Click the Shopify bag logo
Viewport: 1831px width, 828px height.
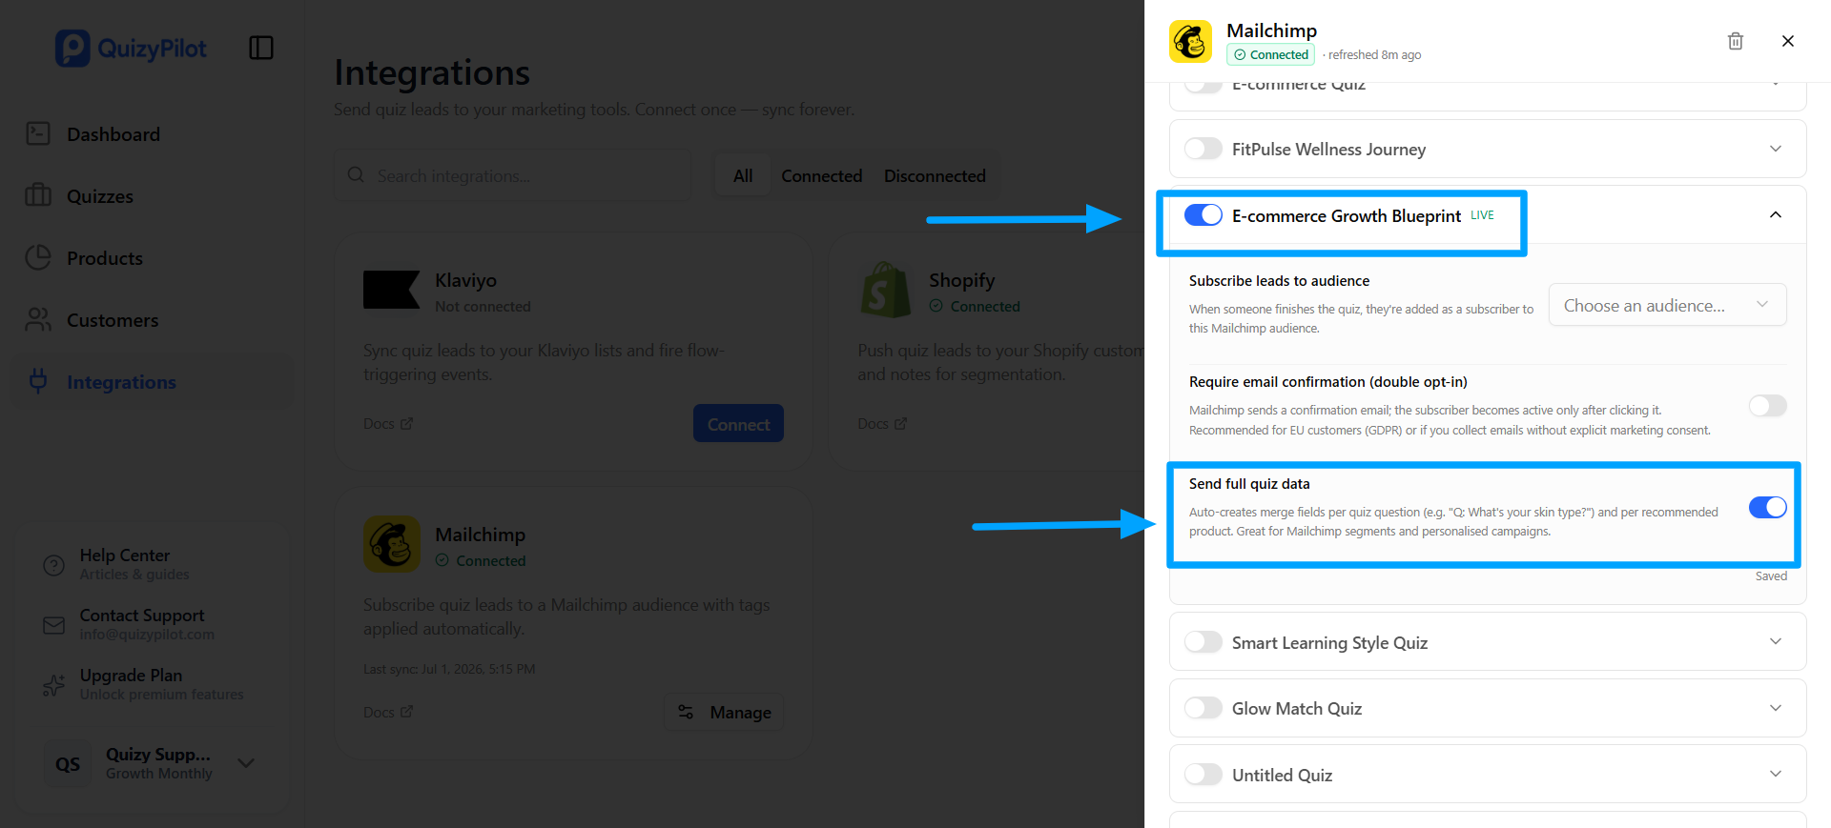[886, 290]
